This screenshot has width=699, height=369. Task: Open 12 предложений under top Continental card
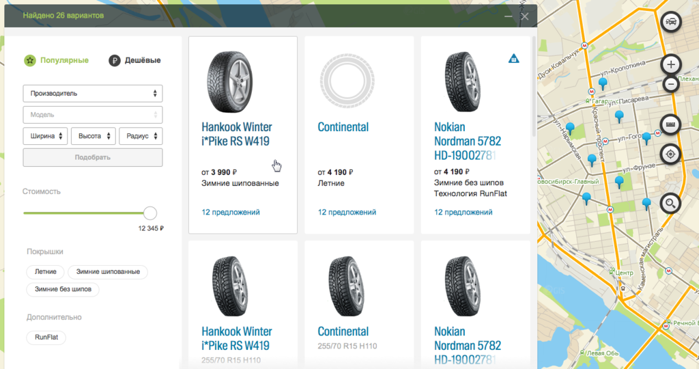(347, 213)
